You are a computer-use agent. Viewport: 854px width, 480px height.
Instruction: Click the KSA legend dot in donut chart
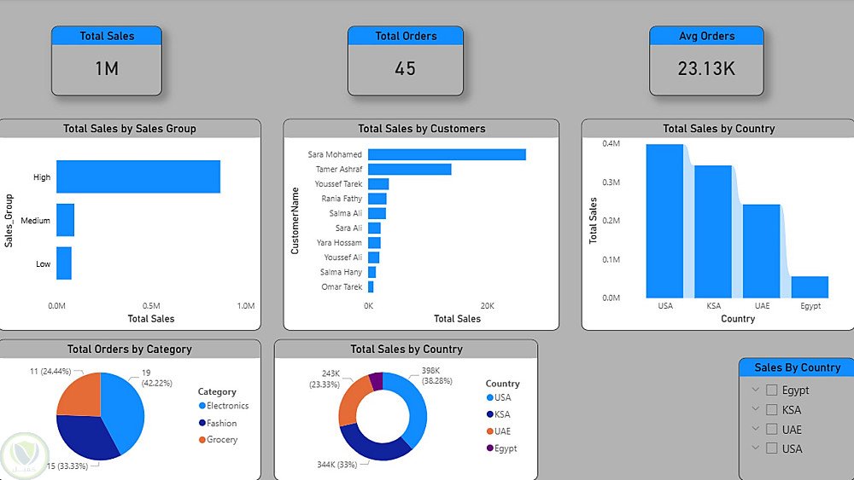coord(489,414)
